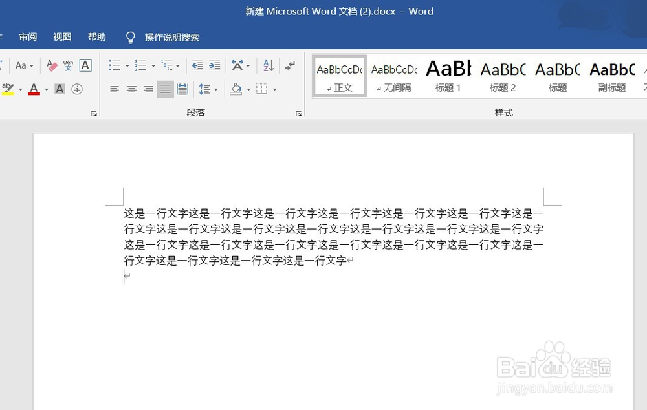The image size is (647, 410).
Task: Toggle the show paragraph marks button
Action: click(x=289, y=65)
